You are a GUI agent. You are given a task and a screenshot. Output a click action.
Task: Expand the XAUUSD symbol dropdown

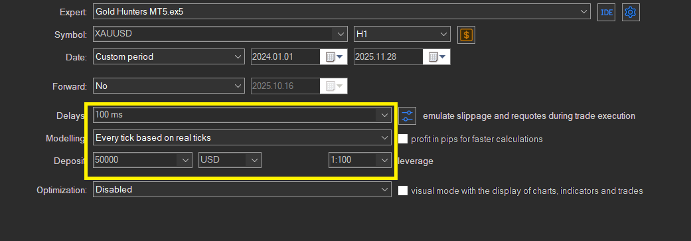[220, 34]
